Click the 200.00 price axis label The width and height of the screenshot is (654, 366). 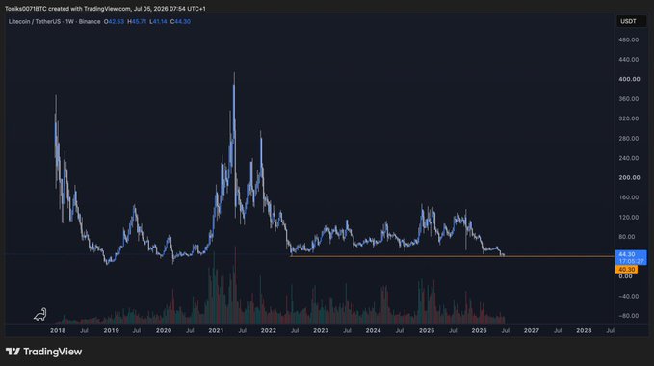click(629, 177)
